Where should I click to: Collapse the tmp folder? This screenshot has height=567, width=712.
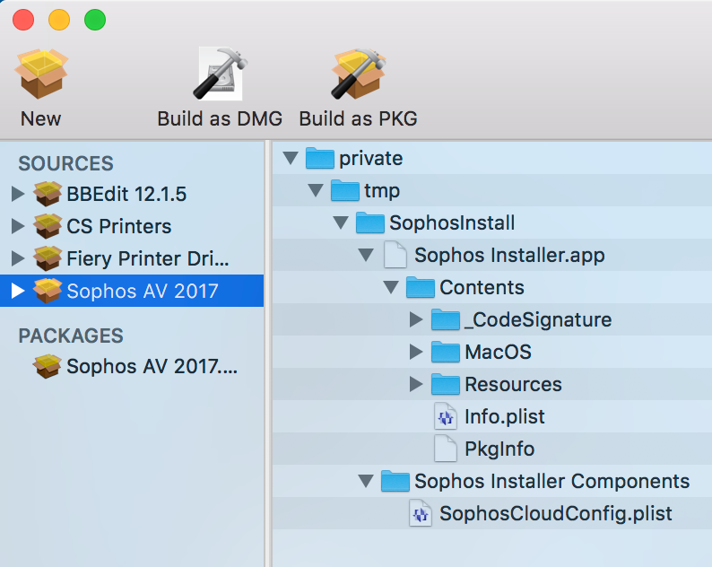[x=316, y=190]
